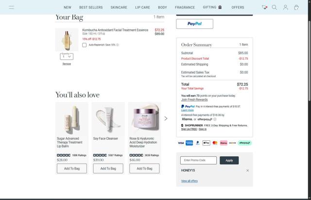Click the American Express payment icon
The width and height of the screenshot is (311, 200).
point(189,143)
